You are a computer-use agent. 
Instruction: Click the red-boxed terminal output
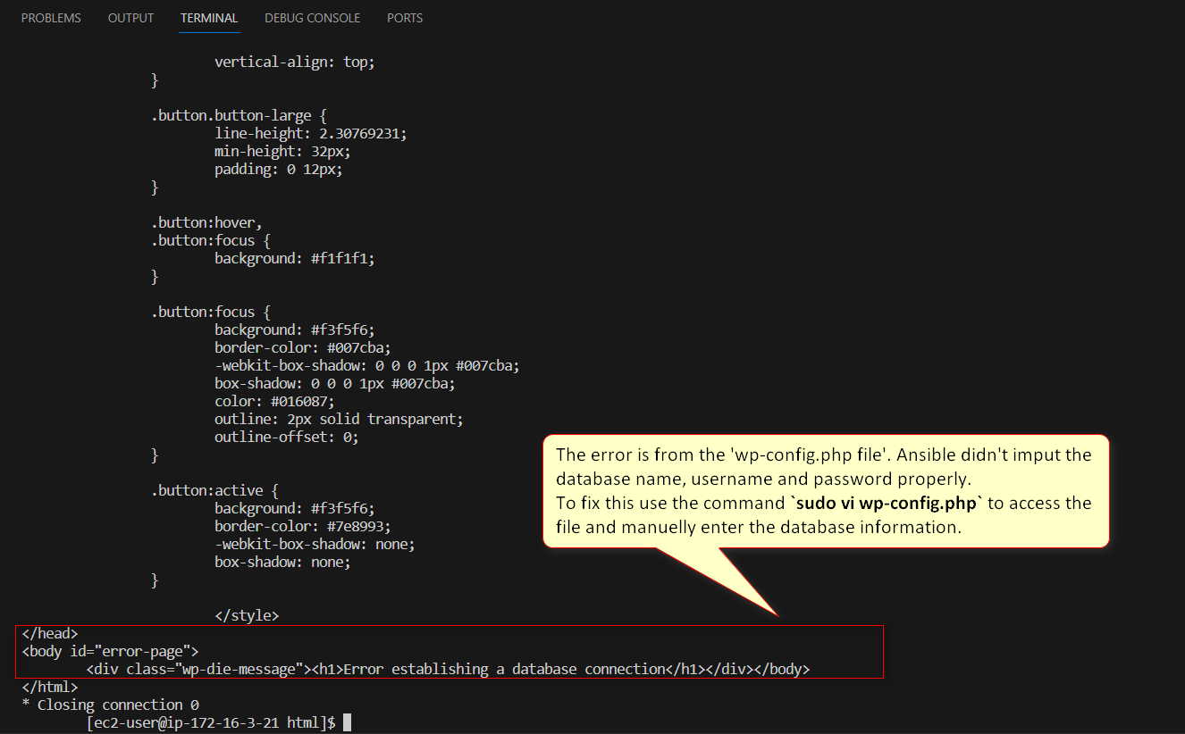447,652
